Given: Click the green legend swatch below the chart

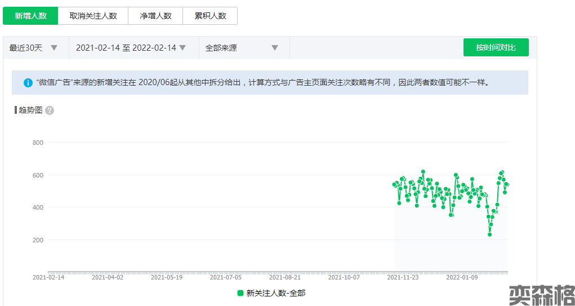Looking at the screenshot, I should (x=240, y=293).
